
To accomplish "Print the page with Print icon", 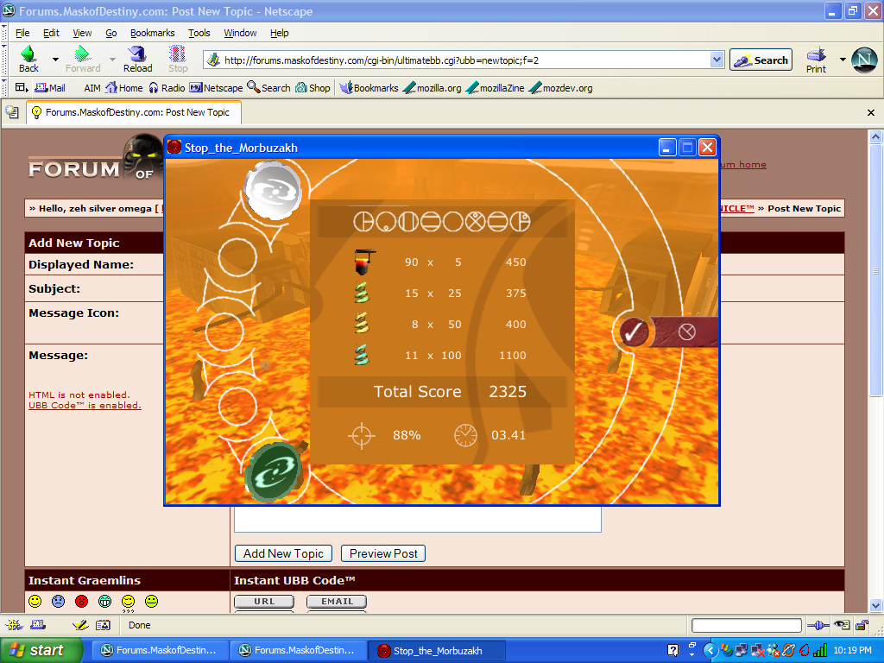I will coord(816,60).
